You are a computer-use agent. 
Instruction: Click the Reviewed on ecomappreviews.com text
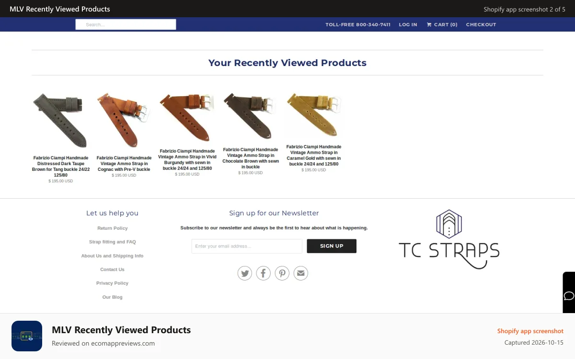pyautogui.click(x=103, y=343)
